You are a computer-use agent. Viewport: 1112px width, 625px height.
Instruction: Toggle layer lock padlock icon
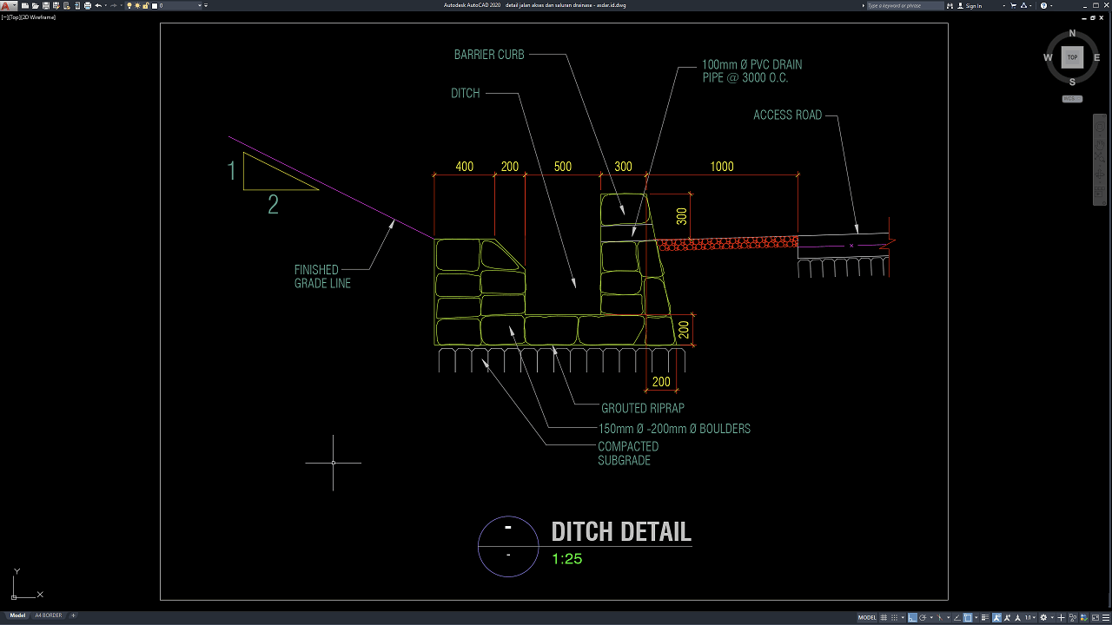pyautogui.click(x=145, y=5)
